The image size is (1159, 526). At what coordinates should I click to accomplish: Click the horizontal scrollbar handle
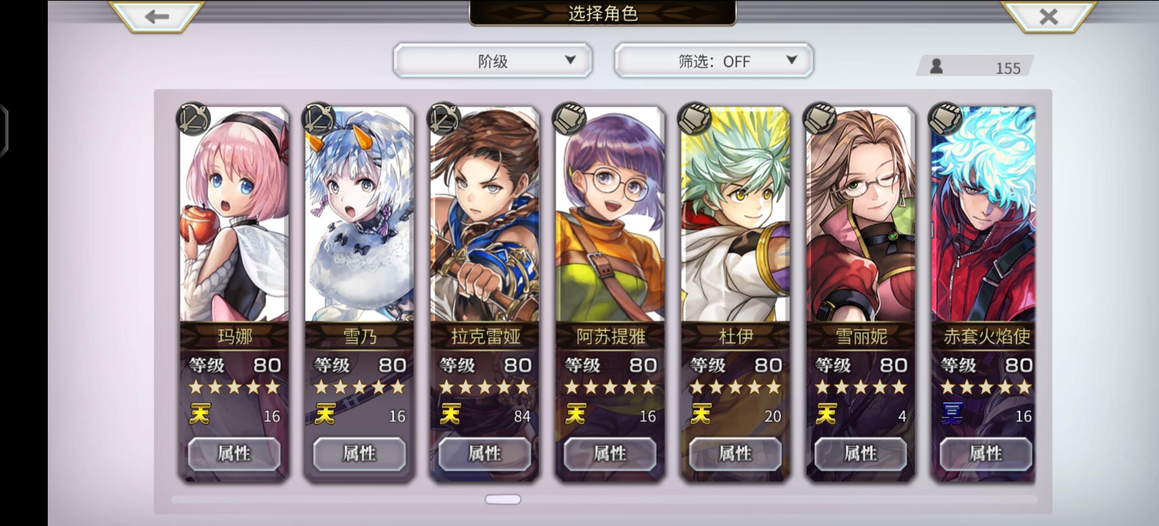[503, 500]
